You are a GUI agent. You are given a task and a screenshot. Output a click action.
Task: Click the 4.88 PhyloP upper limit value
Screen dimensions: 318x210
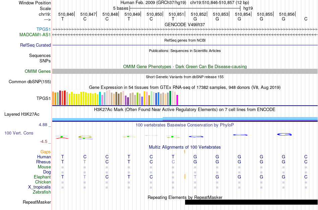click(43, 124)
